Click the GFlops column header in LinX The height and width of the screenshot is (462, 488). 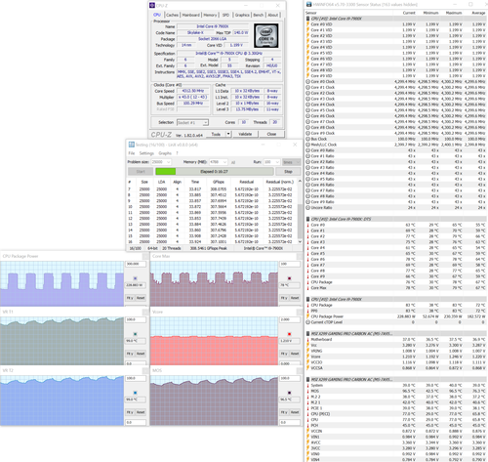pos(219,182)
